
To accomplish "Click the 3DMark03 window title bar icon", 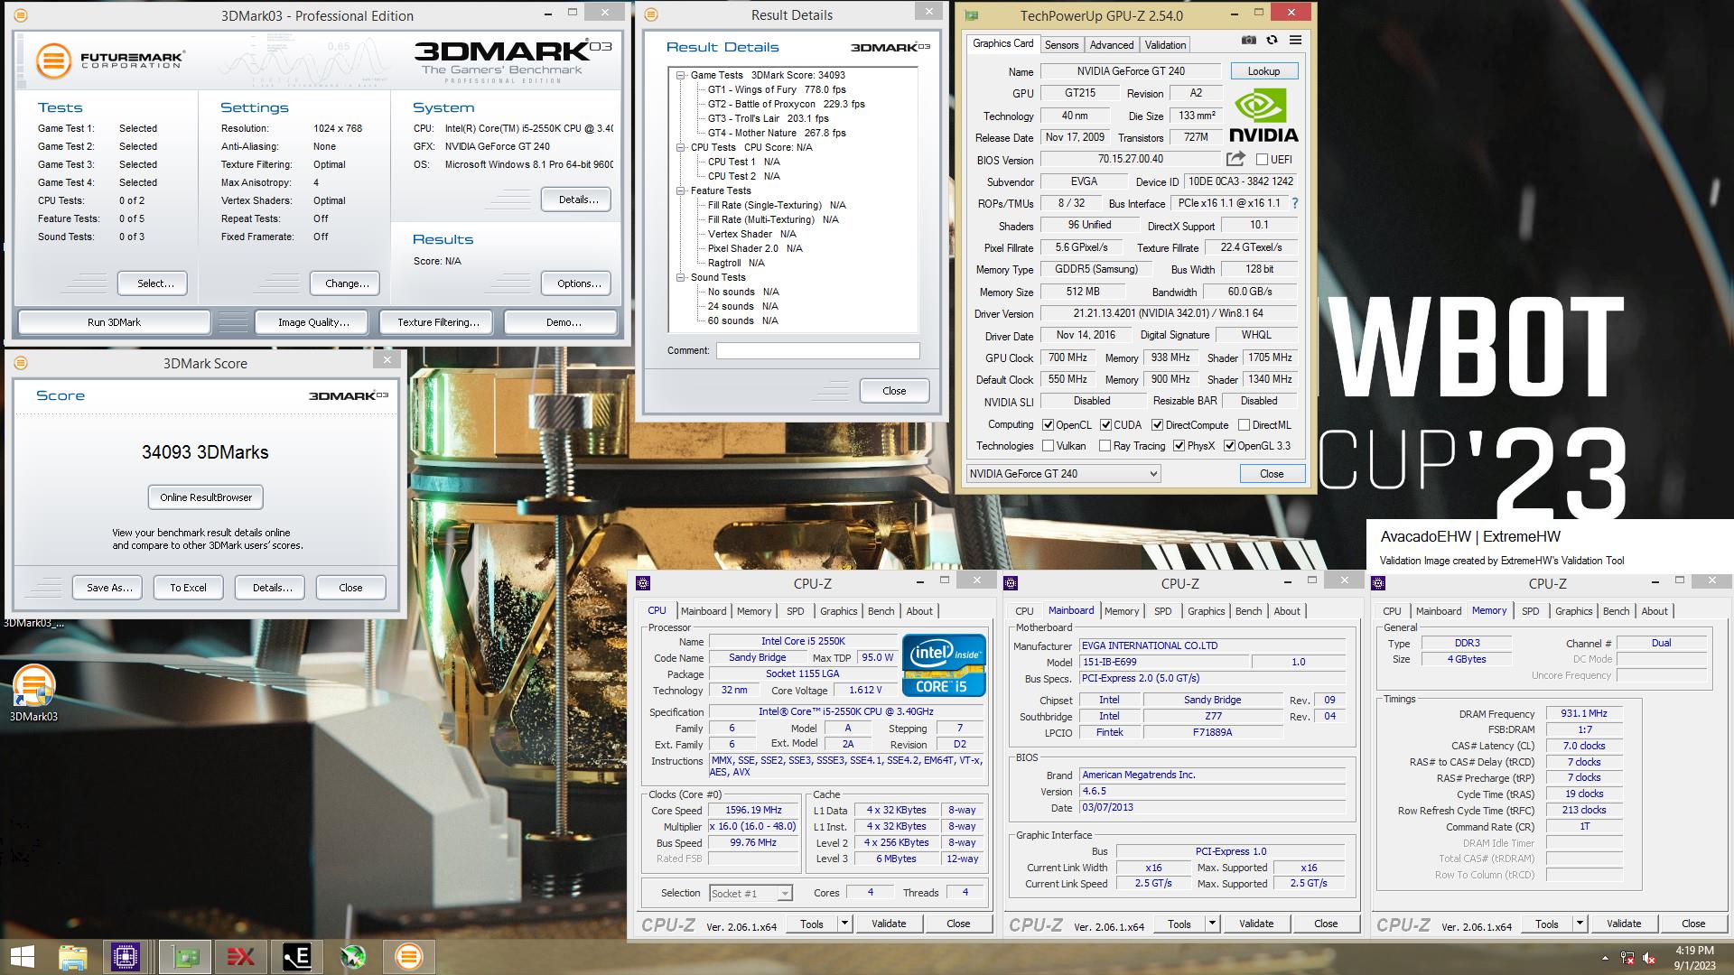I will tap(21, 15).
